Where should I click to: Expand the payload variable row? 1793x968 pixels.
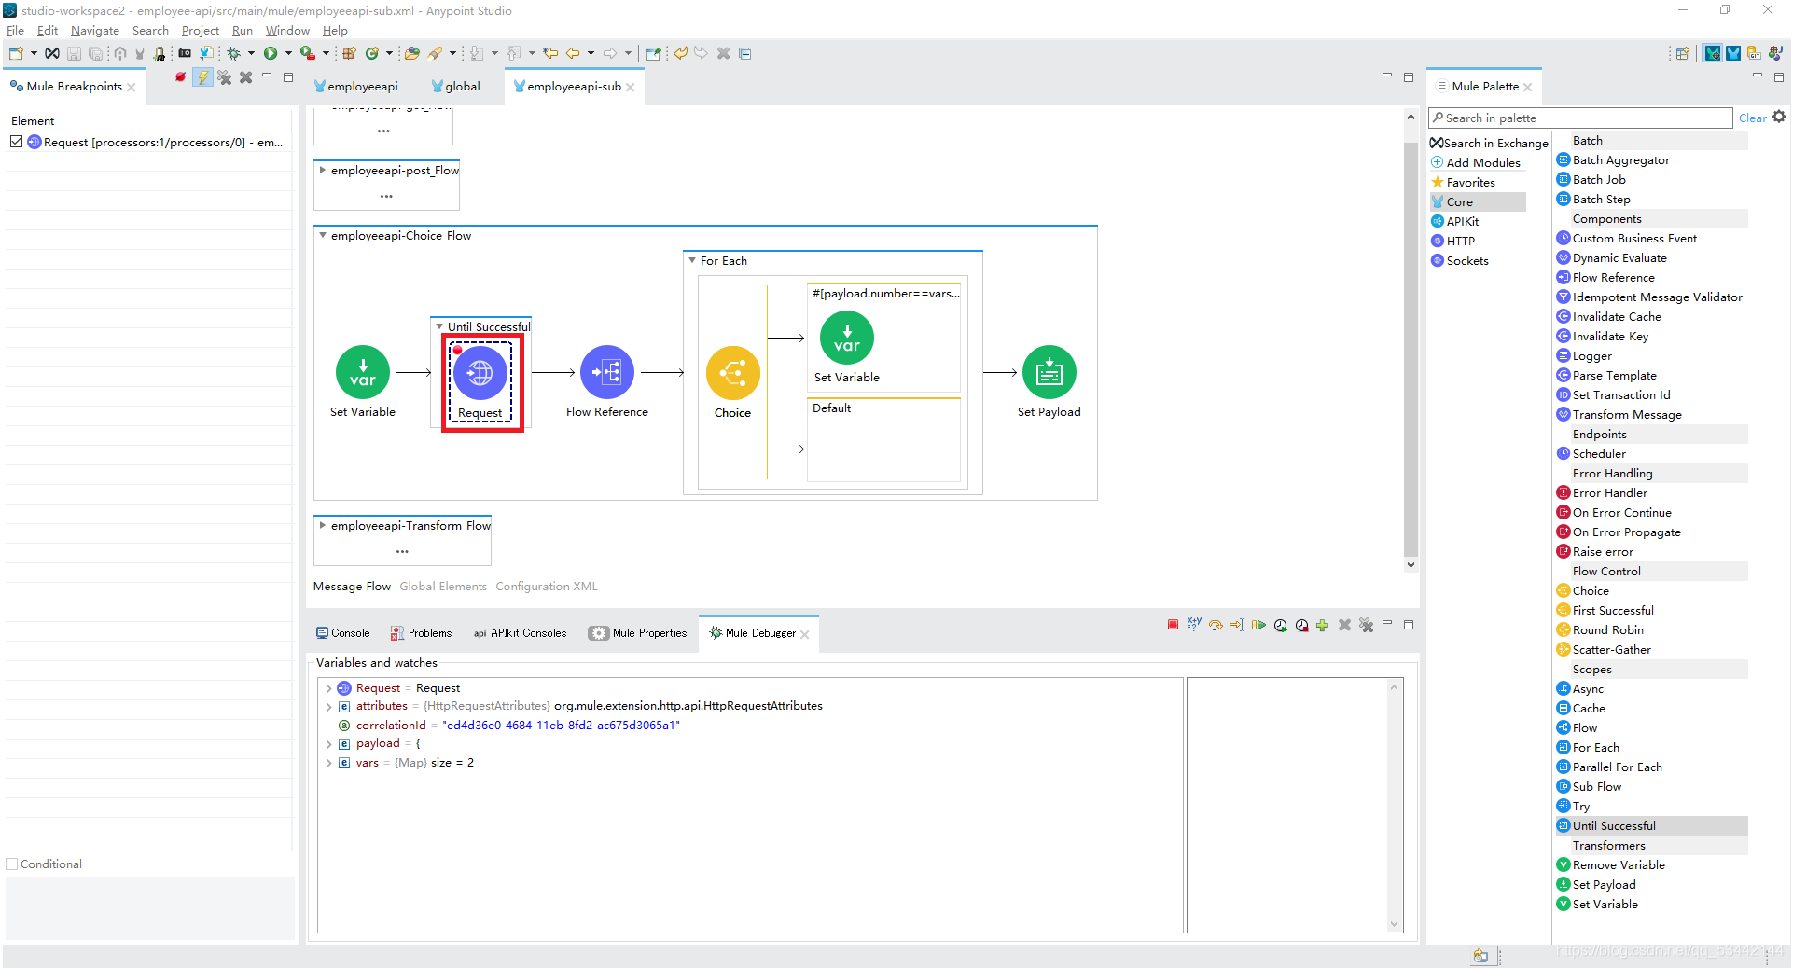329,744
